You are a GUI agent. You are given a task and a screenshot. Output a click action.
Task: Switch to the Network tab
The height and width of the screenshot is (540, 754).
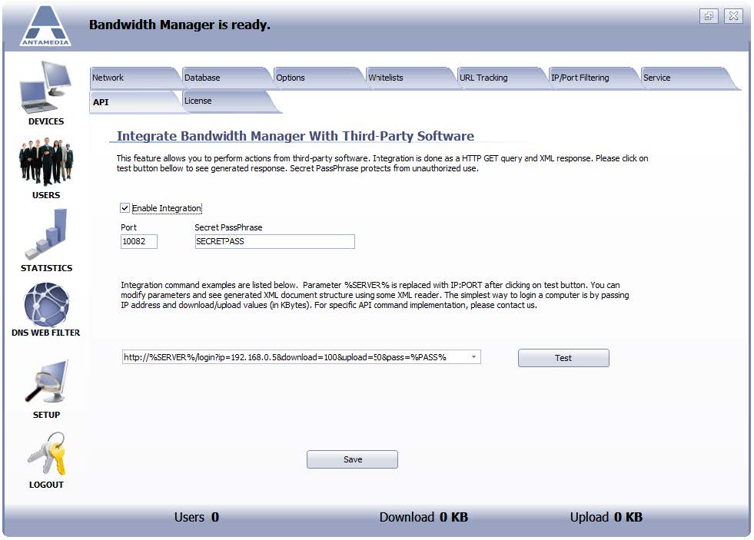coord(135,78)
